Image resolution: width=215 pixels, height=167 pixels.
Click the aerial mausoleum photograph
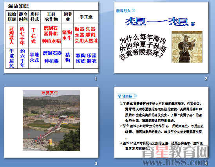point(51,120)
